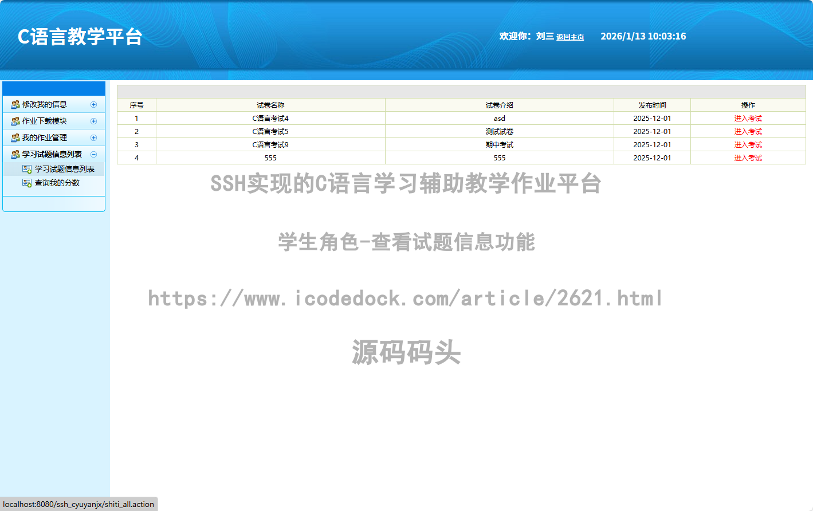
Task: Click the 返回主页 link in the header
Action: click(570, 37)
